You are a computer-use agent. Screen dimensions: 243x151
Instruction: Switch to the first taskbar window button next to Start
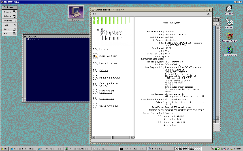click(x=23, y=149)
